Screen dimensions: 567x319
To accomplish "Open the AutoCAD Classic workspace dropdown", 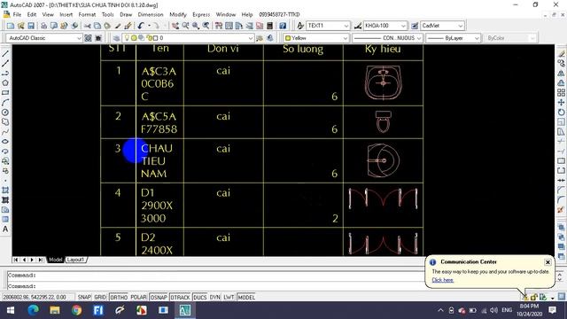I will point(44,38).
